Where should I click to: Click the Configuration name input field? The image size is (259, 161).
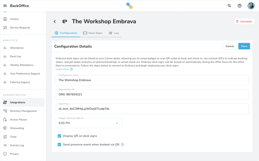pyautogui.click(x=152, y=80)
